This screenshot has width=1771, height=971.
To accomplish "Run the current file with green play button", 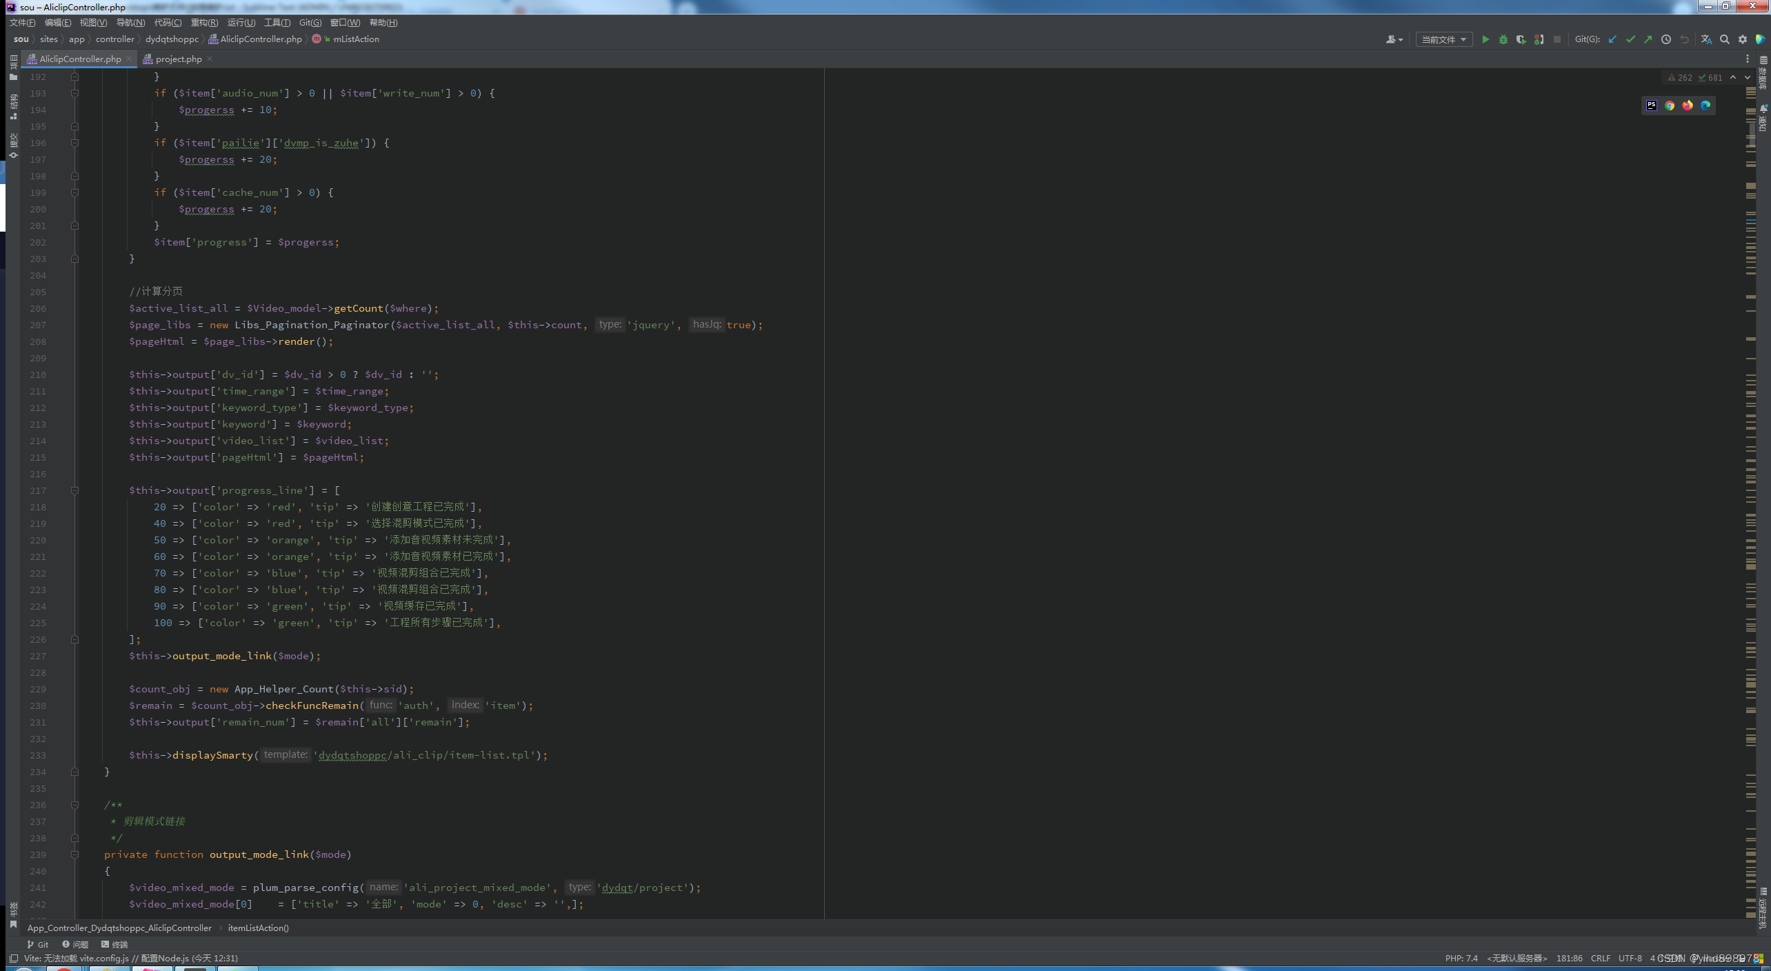I will [1485, 39].
